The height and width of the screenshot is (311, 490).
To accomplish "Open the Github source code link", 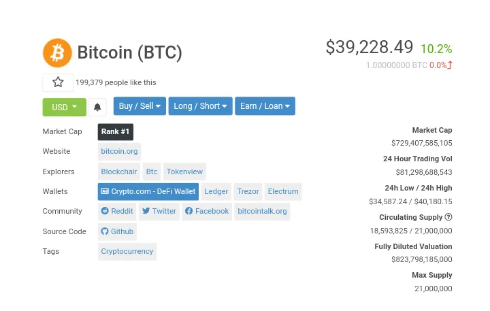I will tap(117, 231).
